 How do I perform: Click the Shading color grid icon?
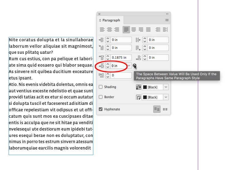tap(138, 87)
